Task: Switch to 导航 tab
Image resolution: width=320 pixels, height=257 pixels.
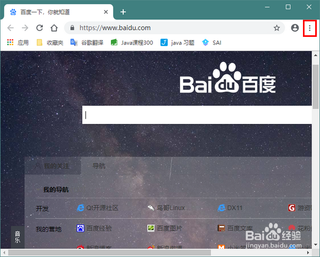Action: [99, 166]
